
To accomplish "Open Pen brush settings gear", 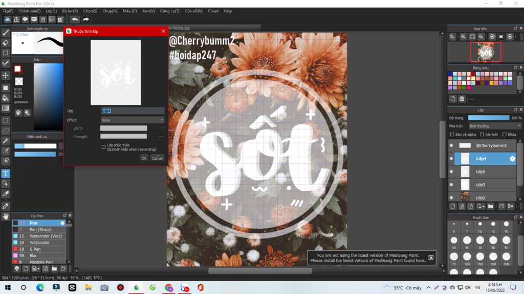I will click(62, 223).
